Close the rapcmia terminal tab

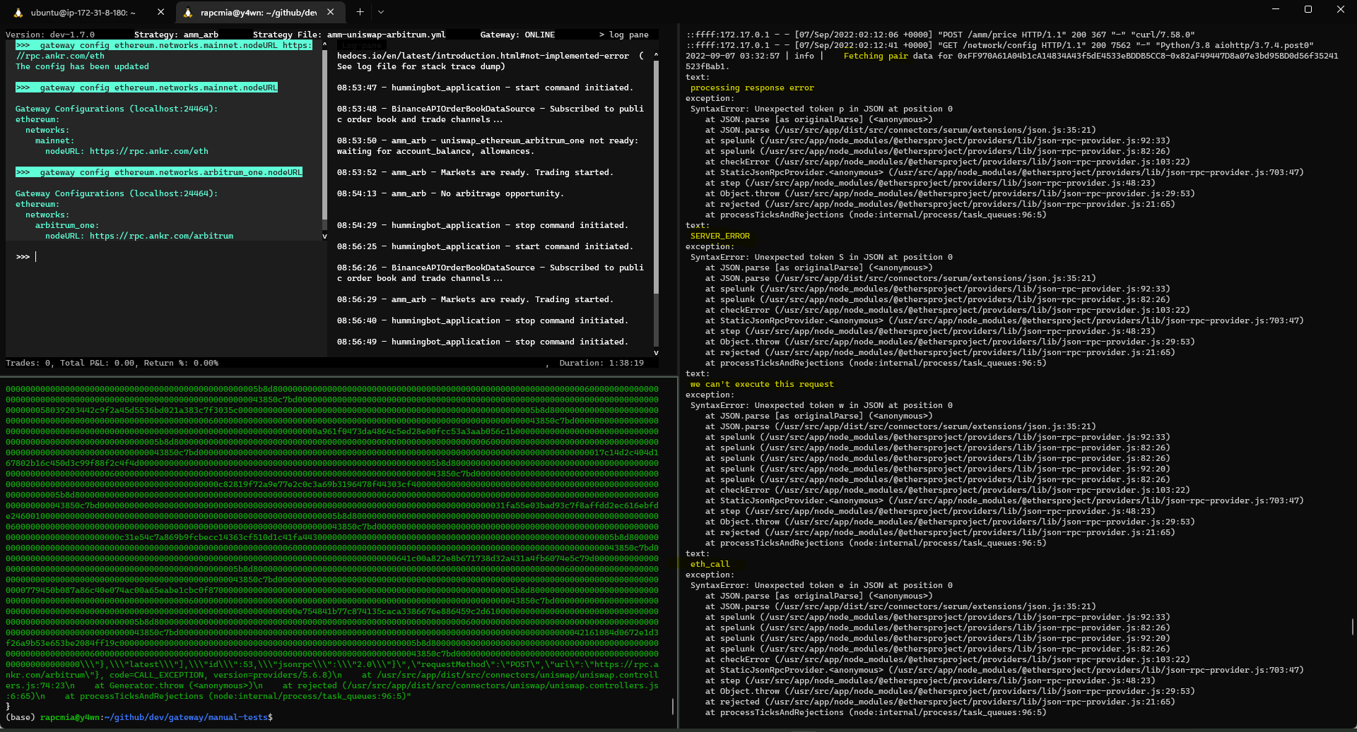click(330, 11)
